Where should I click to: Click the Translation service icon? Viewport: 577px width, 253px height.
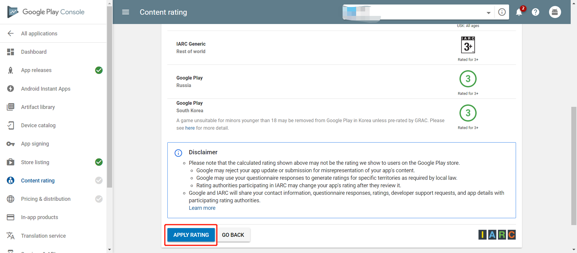coord(11,236)
